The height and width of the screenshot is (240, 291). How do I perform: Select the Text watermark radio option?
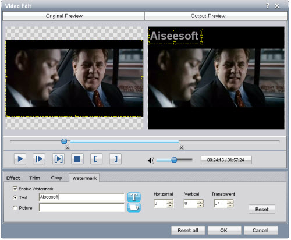click(x=15, y=197)
